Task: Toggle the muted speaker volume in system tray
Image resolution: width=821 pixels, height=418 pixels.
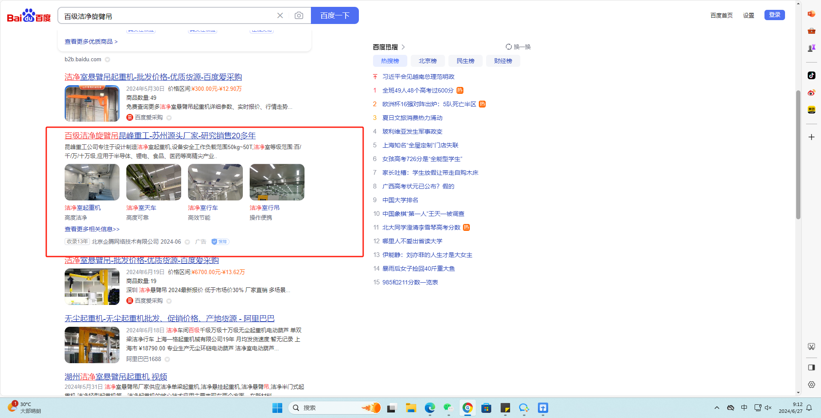Action: (x=768, y=408)
